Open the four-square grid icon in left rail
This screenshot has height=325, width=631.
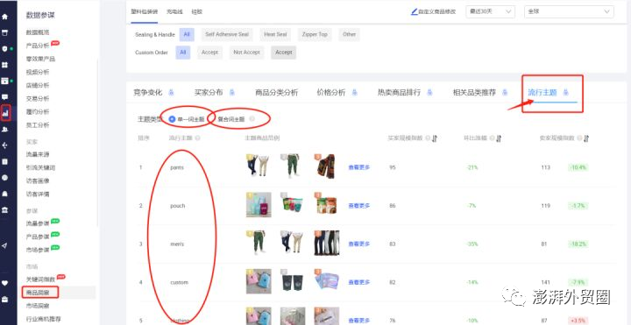(5, 65)
